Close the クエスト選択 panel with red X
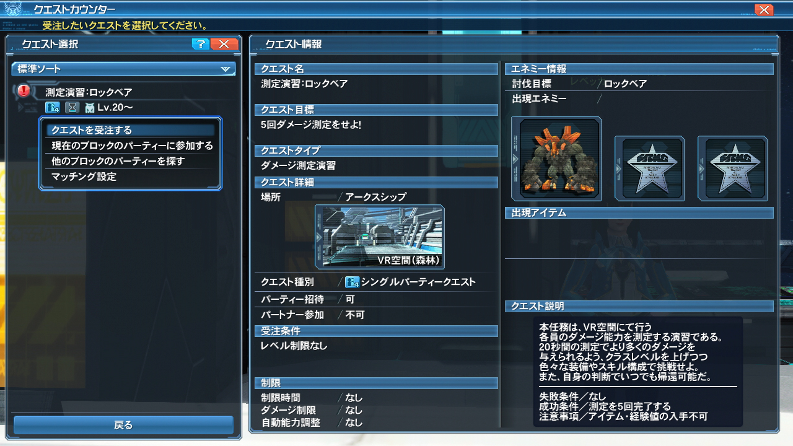 224,44
